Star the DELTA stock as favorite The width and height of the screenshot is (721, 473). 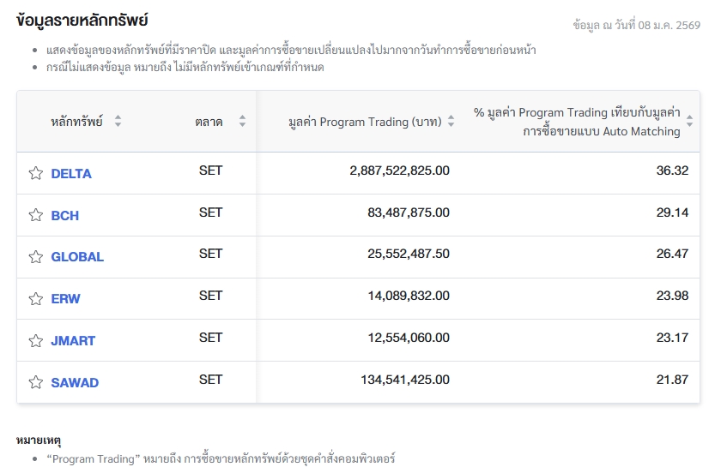coord(35,173)
